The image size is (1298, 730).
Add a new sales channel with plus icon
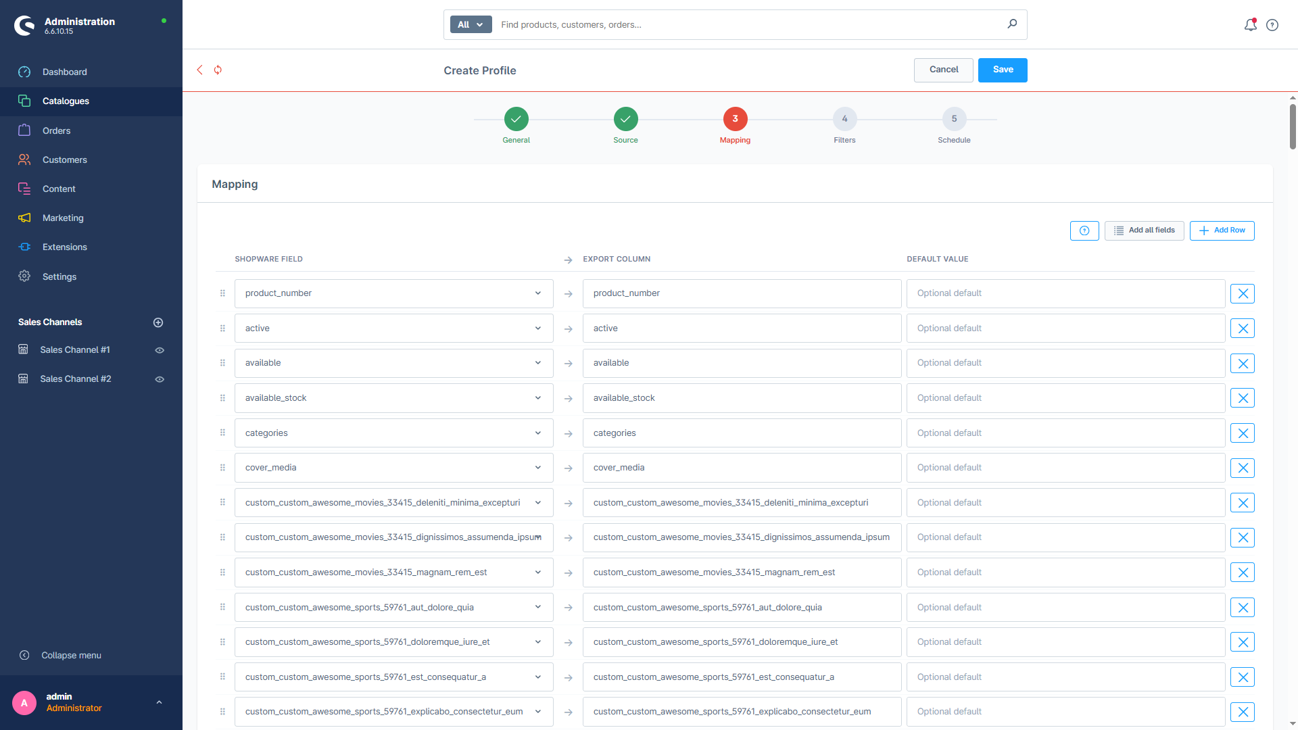click(158, 322)
